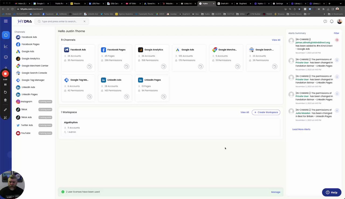Screen dimensions: 345x199
Task: Open the OpenAI API bookmark
Action: pyautogui.click(x=75, y=14)
